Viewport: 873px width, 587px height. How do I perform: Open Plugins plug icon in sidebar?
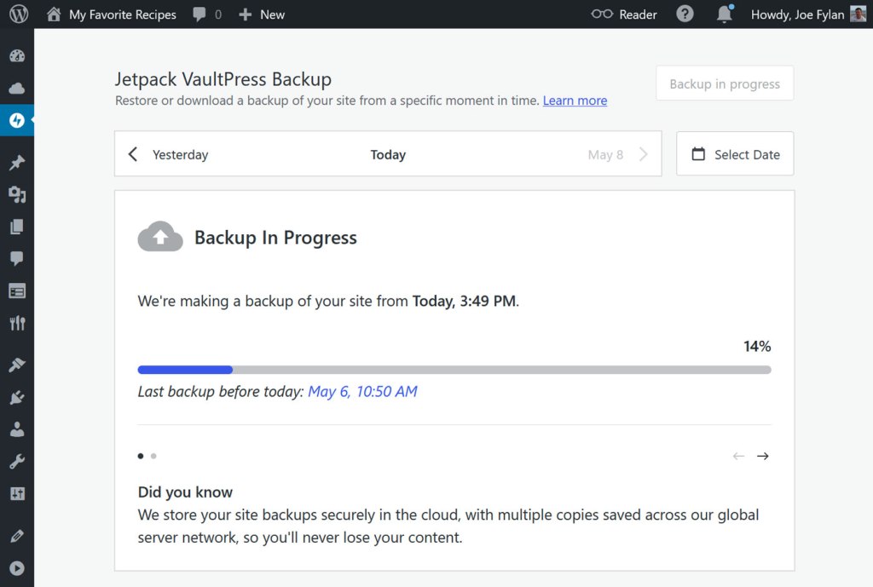[x=17, y=397]
